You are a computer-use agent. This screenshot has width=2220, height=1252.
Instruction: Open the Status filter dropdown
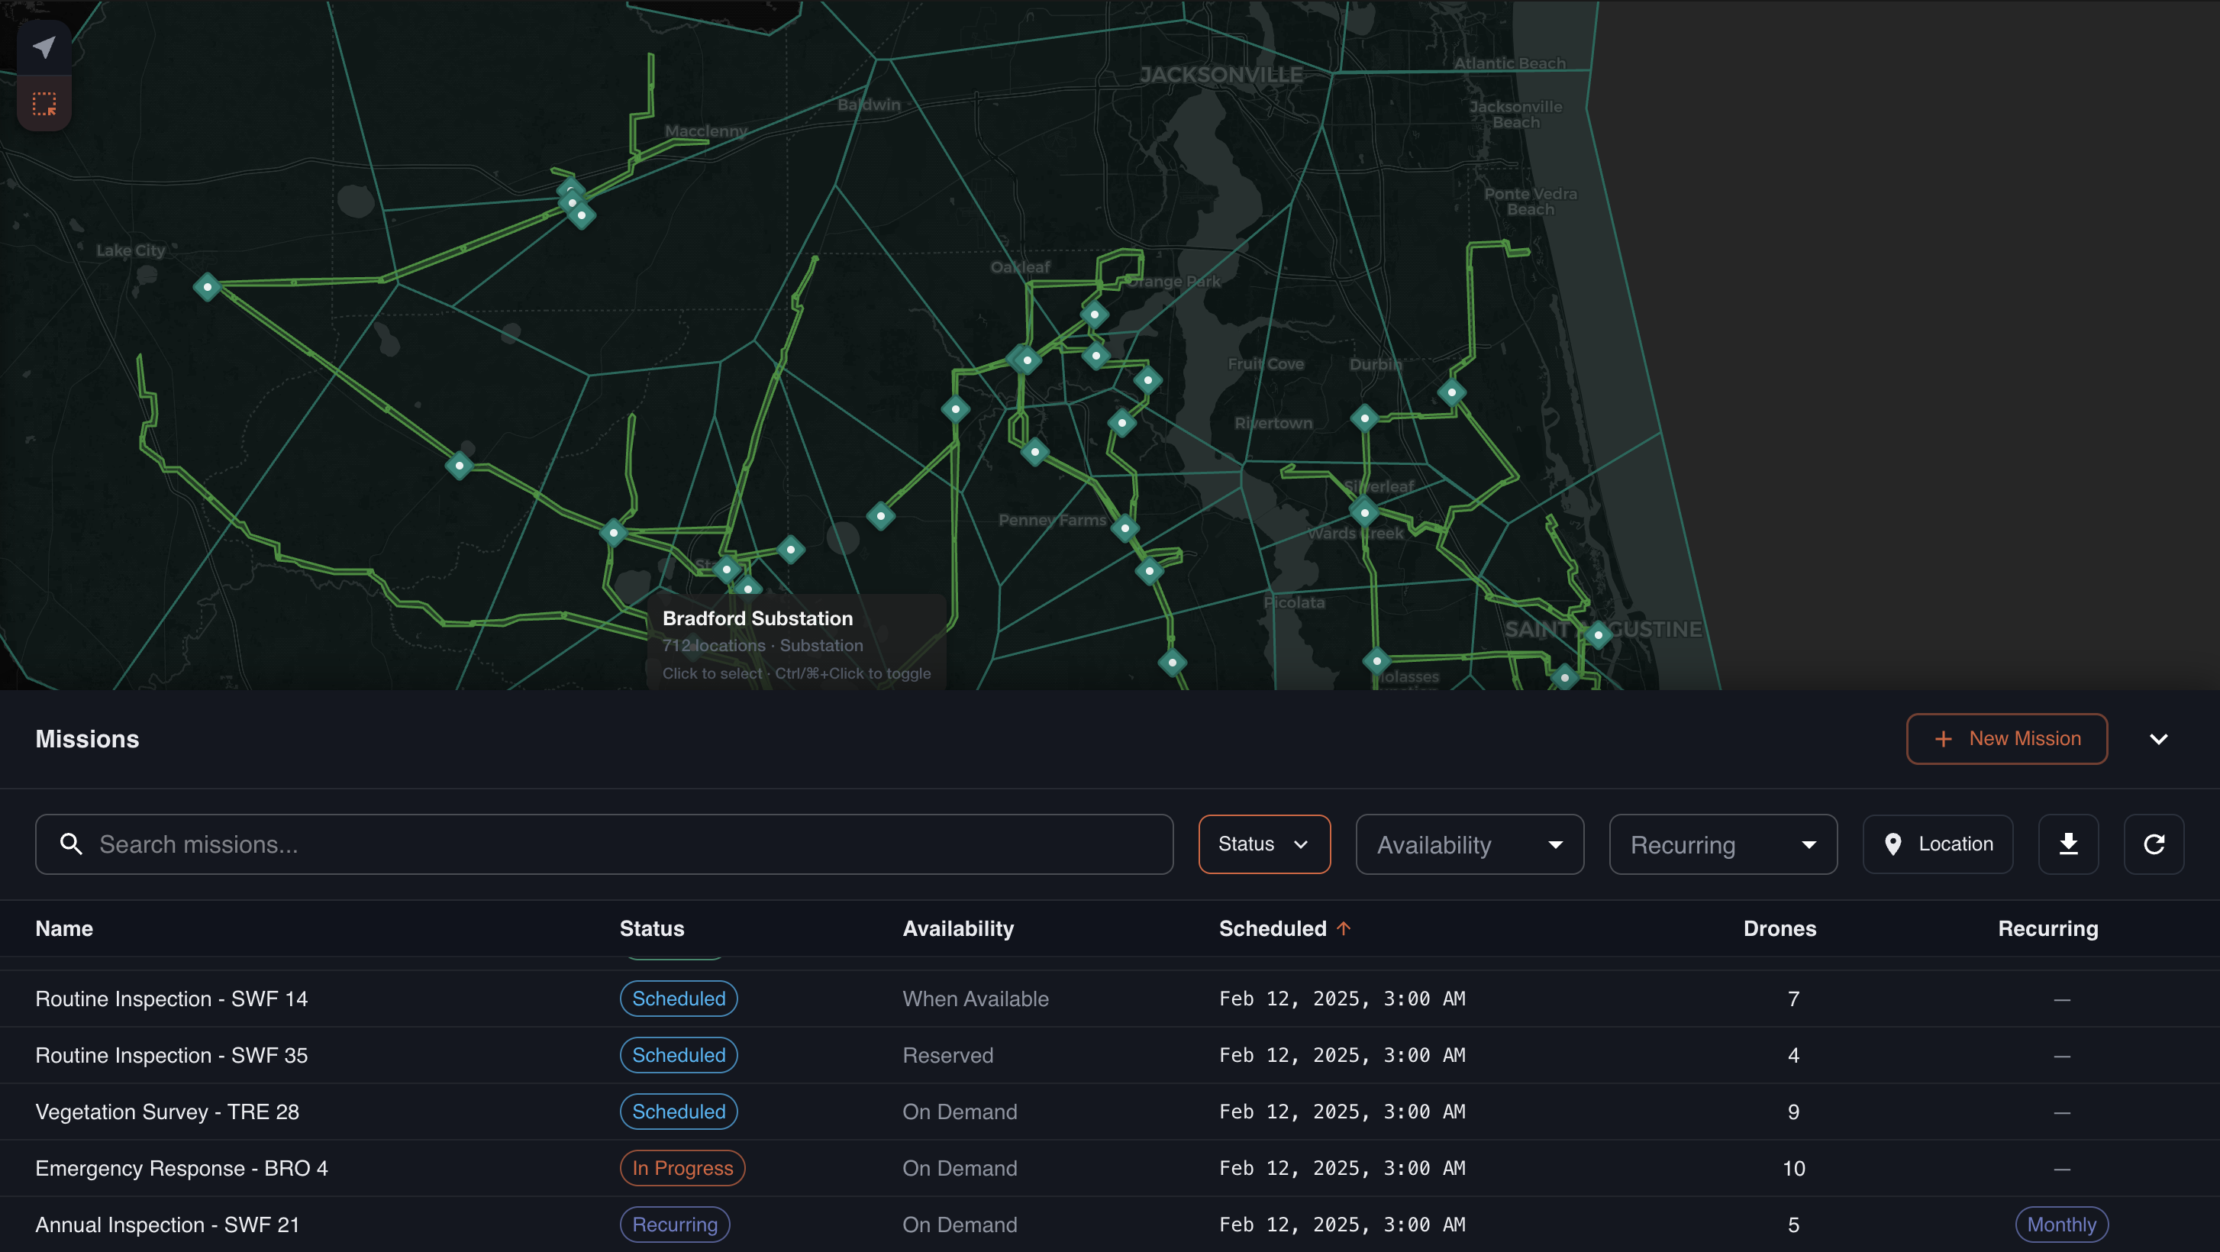click(1263, 844)
